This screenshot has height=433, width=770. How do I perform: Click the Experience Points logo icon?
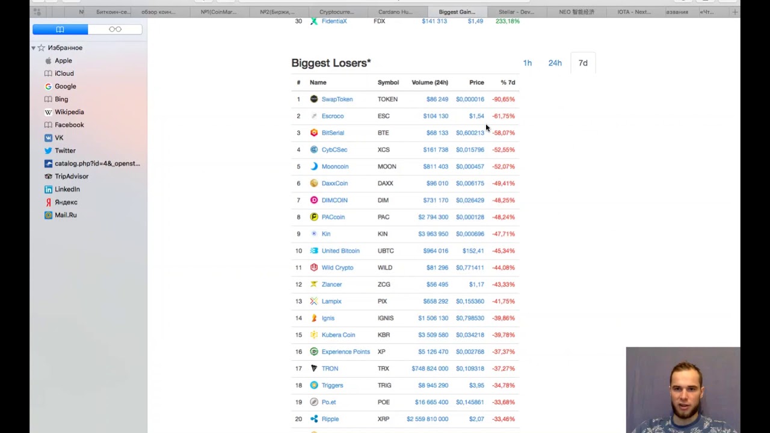314,352
